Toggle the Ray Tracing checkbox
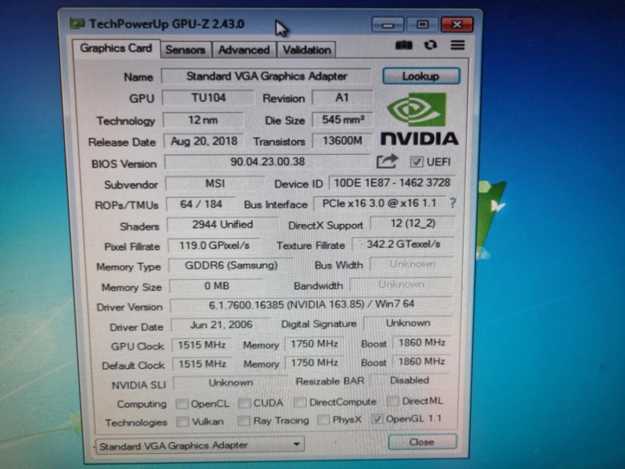This screenshot has width=625, height=469. tap(244, 421)
